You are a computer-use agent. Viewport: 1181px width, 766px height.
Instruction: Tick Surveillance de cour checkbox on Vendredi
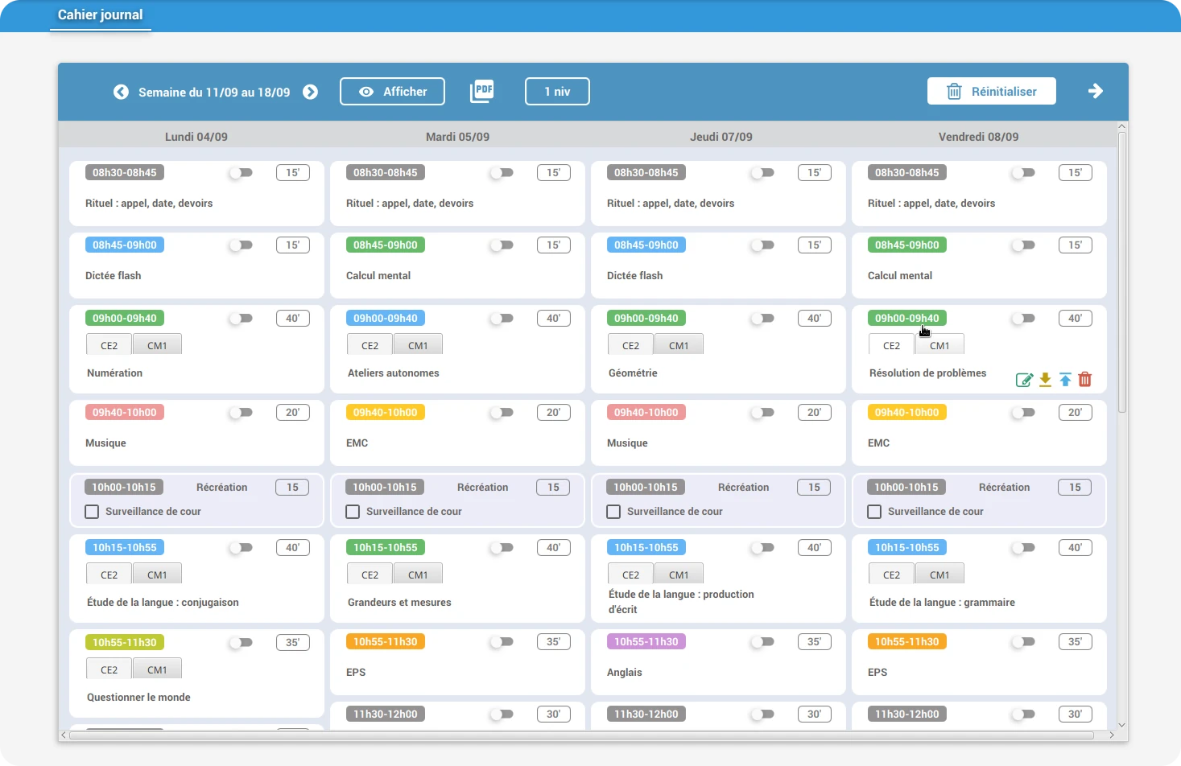(874, 512)
